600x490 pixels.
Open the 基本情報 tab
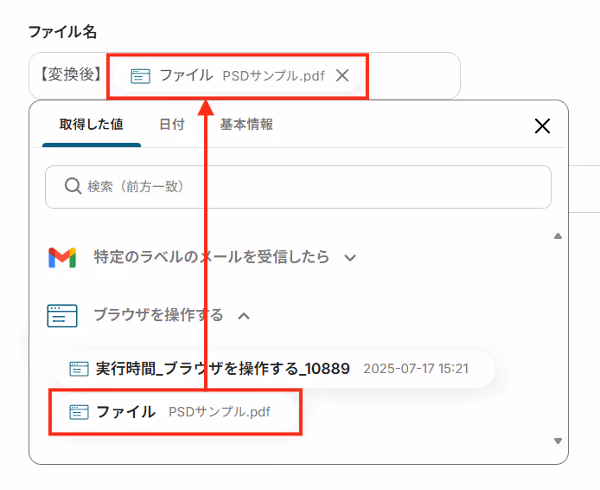tap(246, 125)
